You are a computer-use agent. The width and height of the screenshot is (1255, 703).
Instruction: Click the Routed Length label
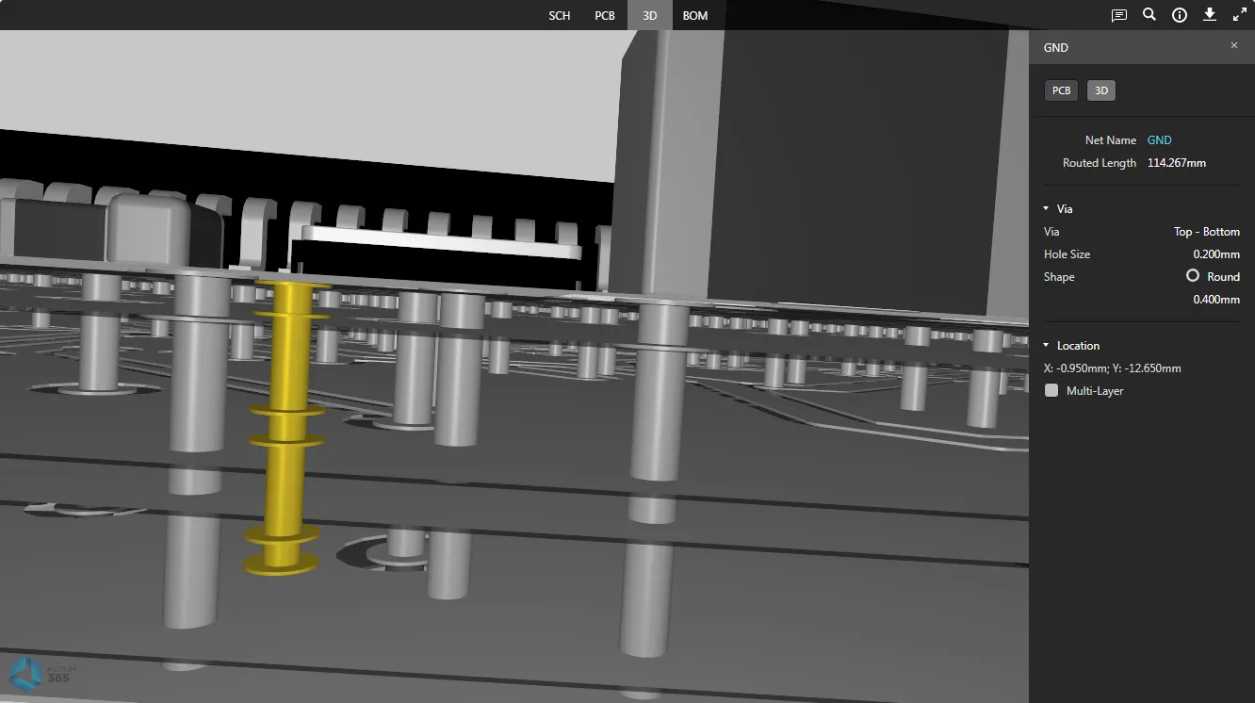(x=1100, y=163)
